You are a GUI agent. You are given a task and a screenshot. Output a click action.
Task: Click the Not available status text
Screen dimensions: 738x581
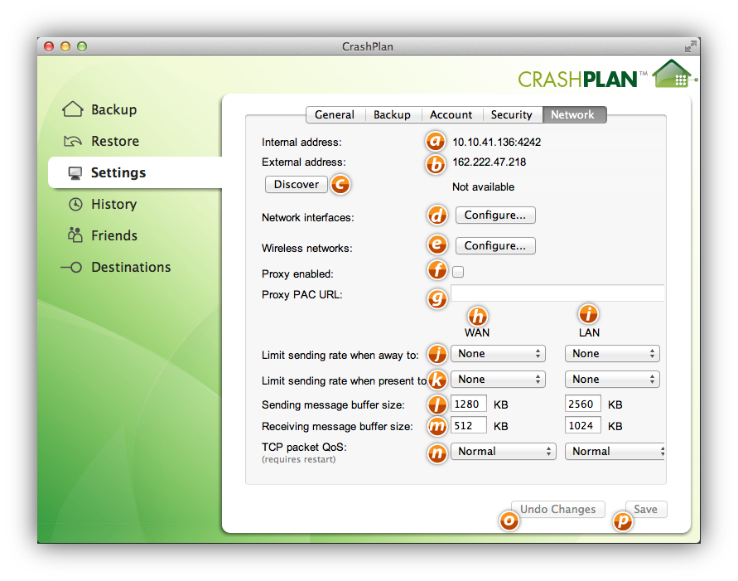tap(483, 187)
